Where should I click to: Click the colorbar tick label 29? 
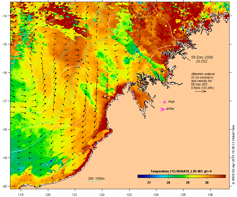tap(188, 183)
